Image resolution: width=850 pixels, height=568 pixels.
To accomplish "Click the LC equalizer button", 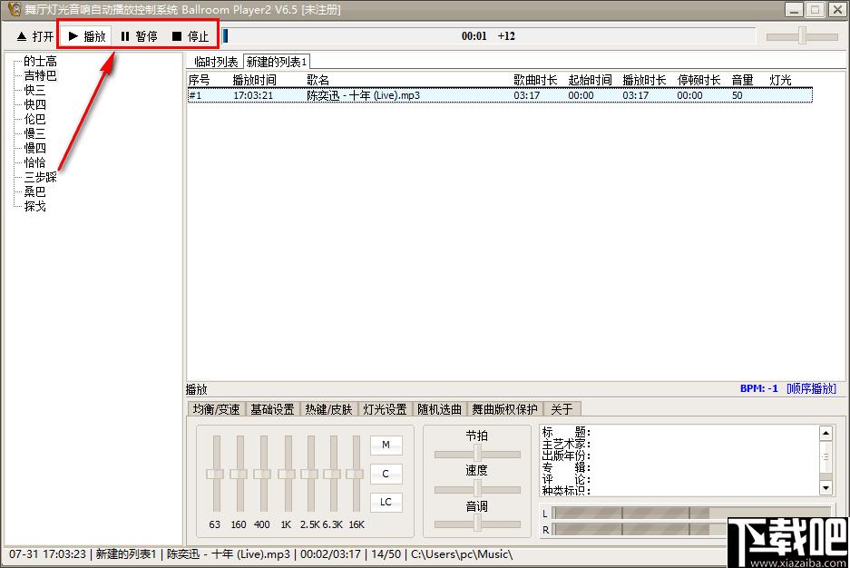I will coord(386,503).
